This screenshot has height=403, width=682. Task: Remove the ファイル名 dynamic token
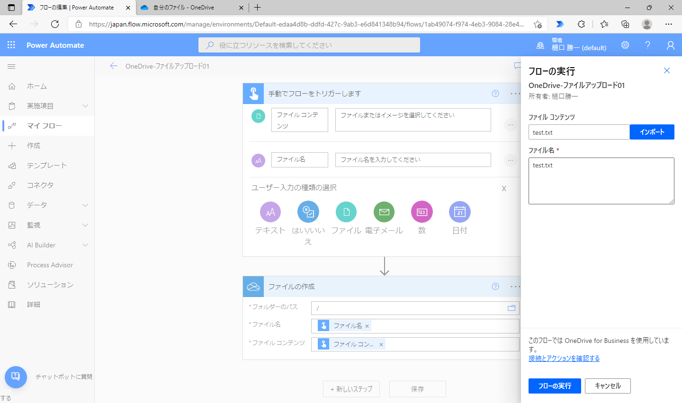click(367, 326)
